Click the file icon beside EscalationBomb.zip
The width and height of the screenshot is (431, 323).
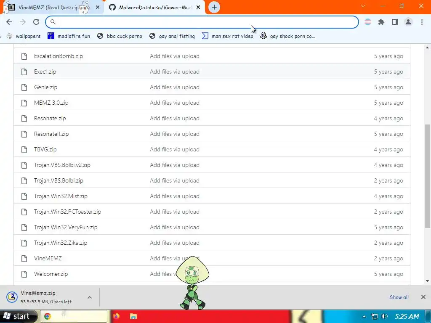pyautogui.click(x=24, y=56)
